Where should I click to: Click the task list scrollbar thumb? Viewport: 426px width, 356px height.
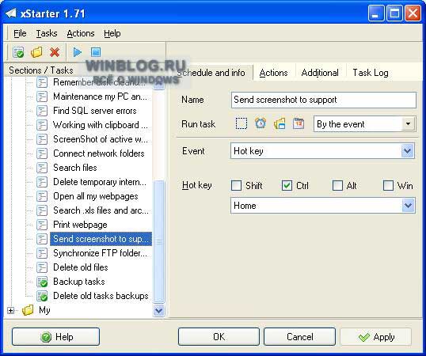coord(159,241)
